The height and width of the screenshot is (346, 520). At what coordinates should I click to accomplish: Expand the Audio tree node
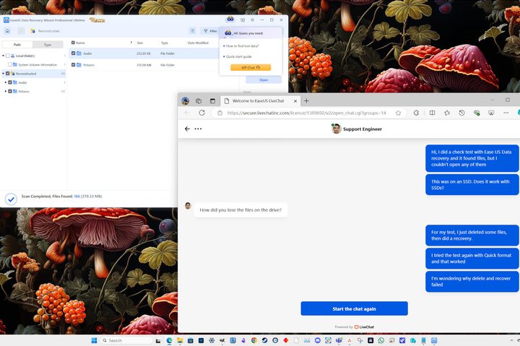[6, 82]
